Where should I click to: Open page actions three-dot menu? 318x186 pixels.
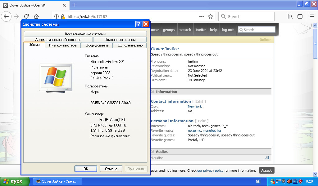pos(202,16)
